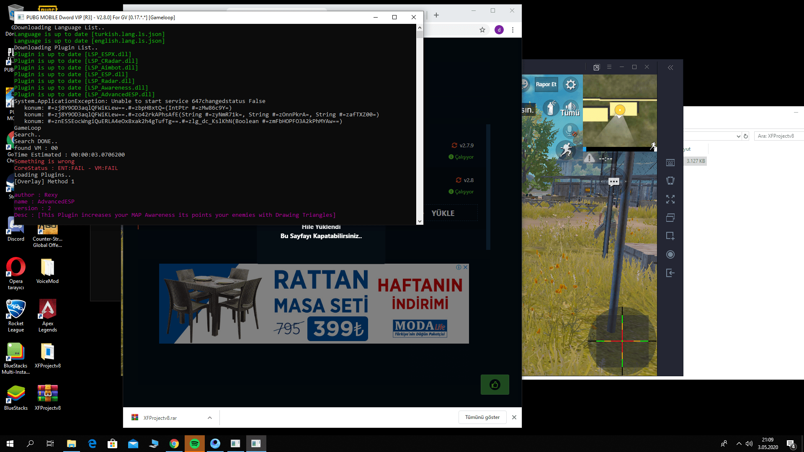Select the 3.127 KB file size cell
Viewport: 804px width, 452px height.
696,161
